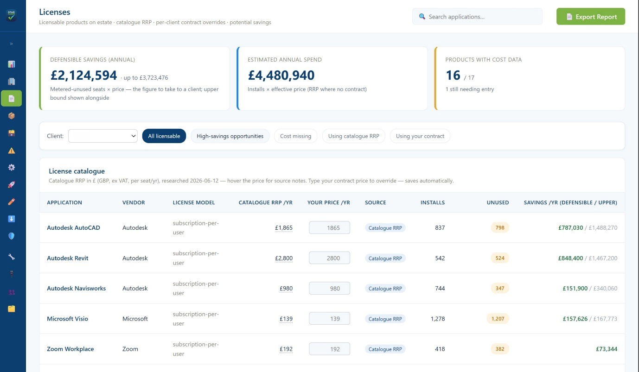Viewport: 639px width, 372px height.
Task: Open the purple people icon in the sidebar
Action: pos(11,292)
